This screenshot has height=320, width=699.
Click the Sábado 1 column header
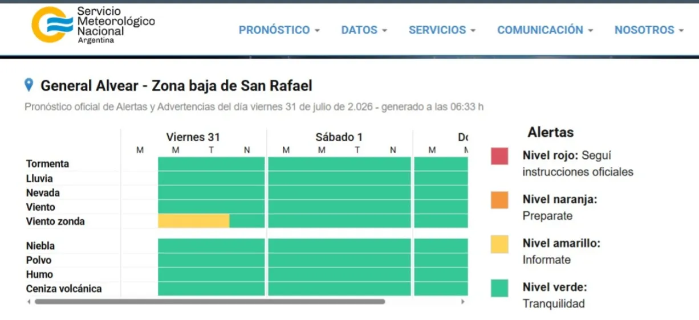(339, 137)
